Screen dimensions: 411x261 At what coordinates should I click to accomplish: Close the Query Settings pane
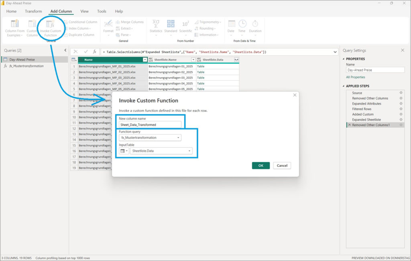pyautogui.click(x=403, y=50)
